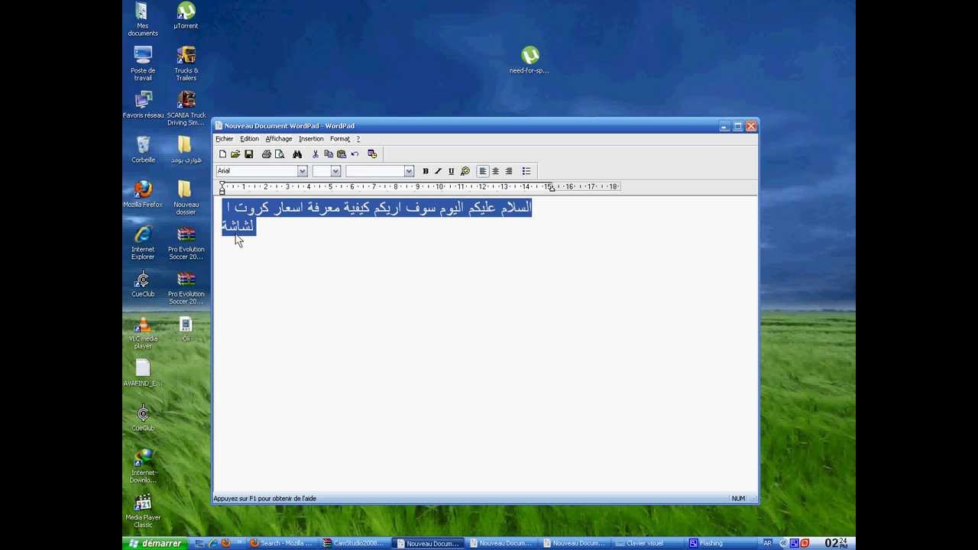This screenshot has width=978, height=550.
Task: Expand the font script dropdown
Action: tap(409, 171)
